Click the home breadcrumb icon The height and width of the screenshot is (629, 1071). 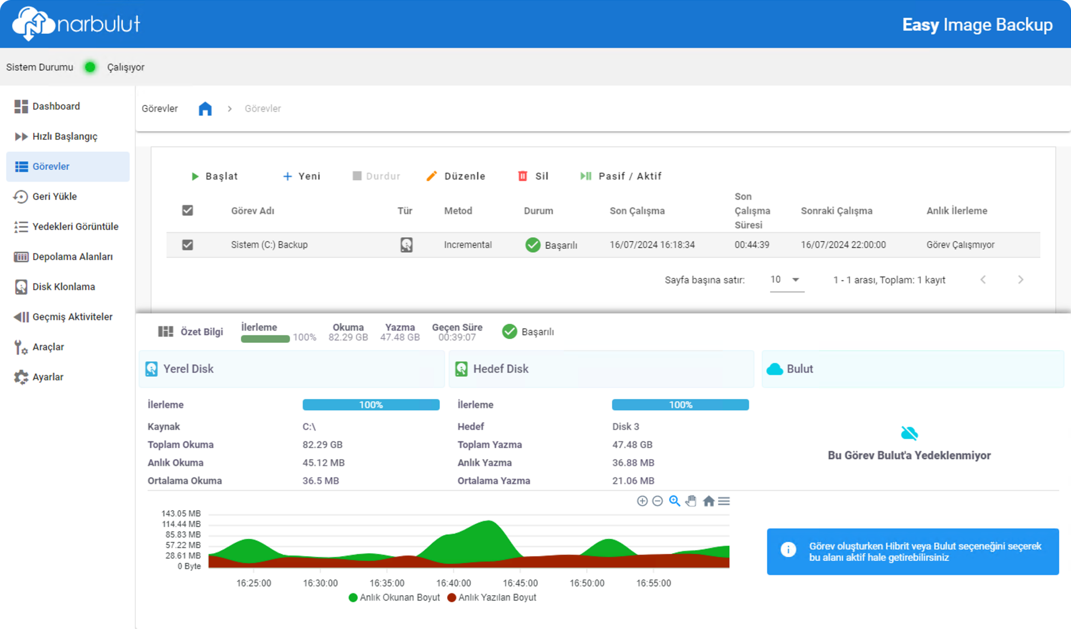click(x=205, y=109)
